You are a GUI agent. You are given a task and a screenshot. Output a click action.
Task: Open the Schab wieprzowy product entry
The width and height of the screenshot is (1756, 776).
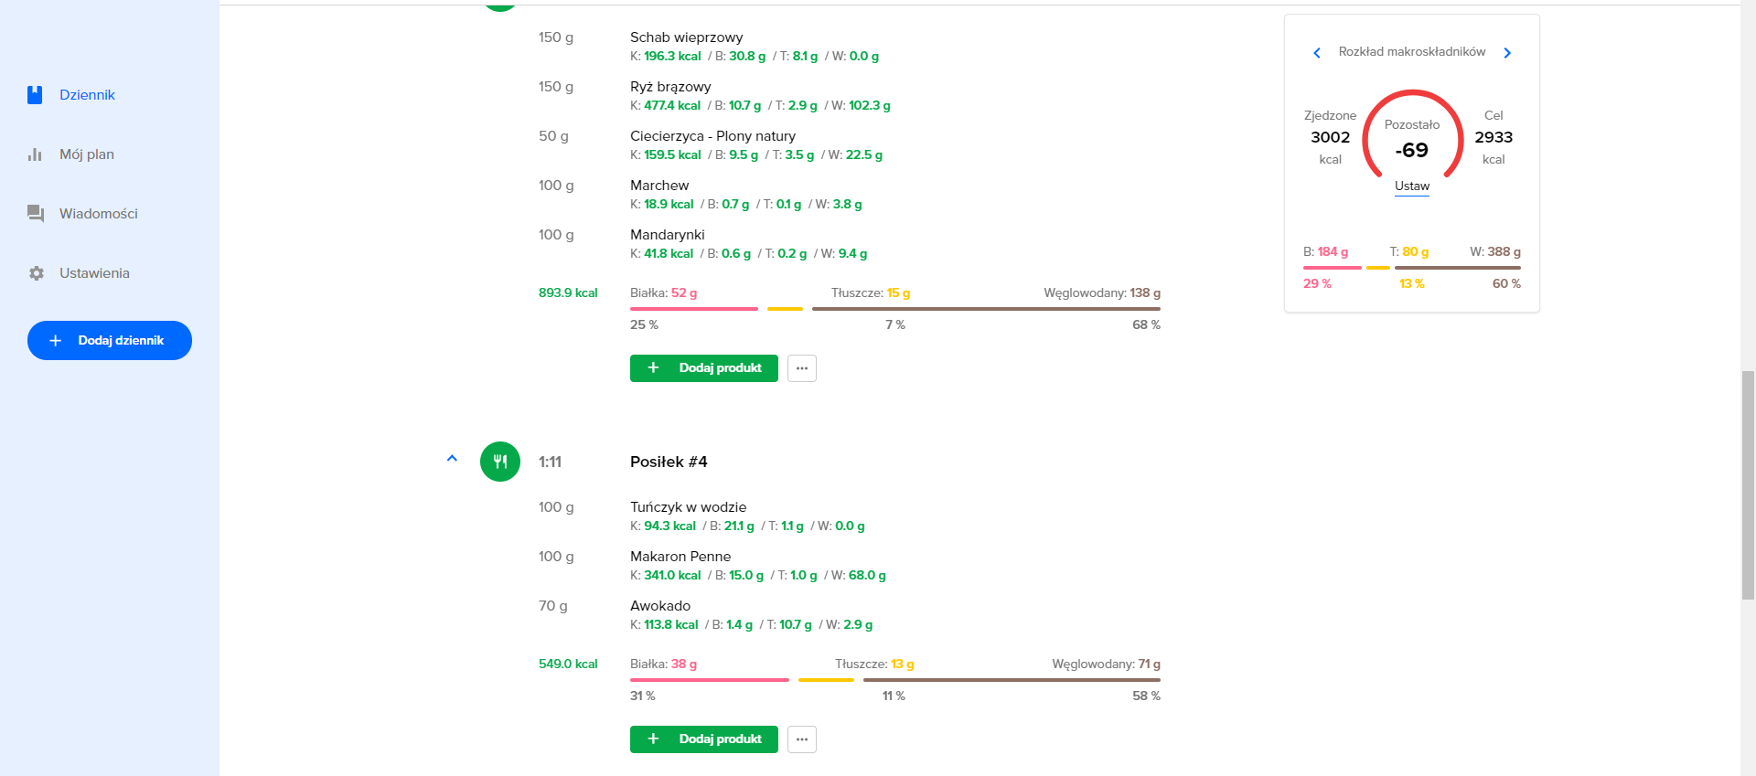point(686,37)
